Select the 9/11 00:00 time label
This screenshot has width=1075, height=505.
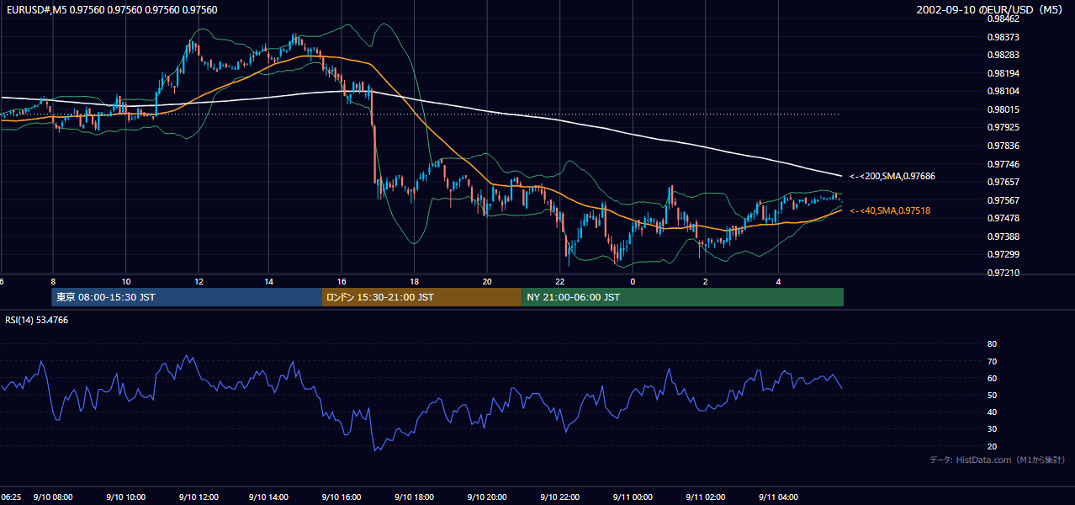[633, 497]
